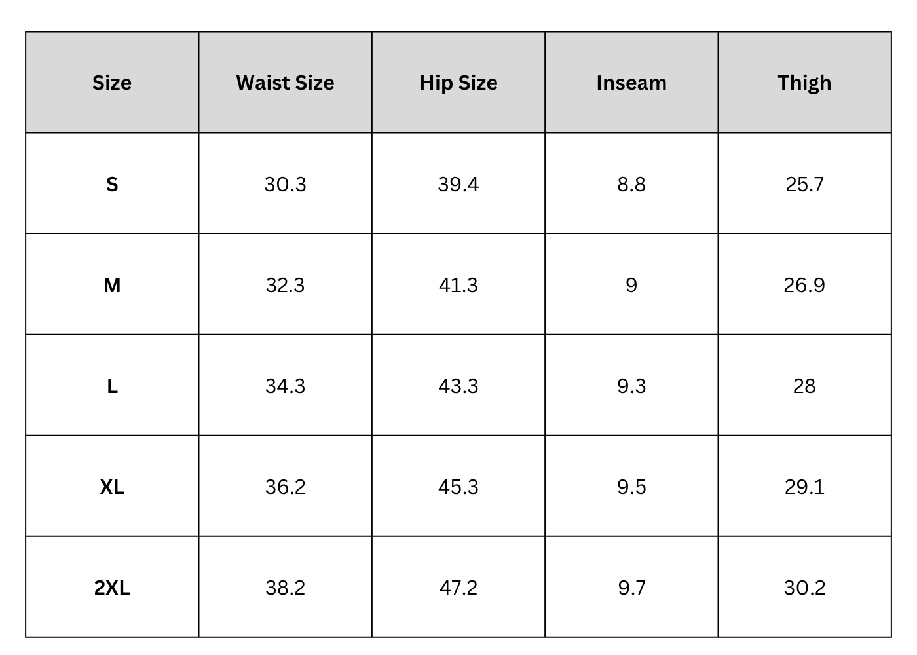Select the hip value 47.2
917x655 pixels.
coord(458,588)
